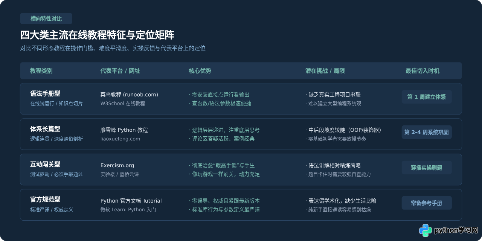Click 零误导、权威且紧跟最新版本 advantage

click(224, 201)
